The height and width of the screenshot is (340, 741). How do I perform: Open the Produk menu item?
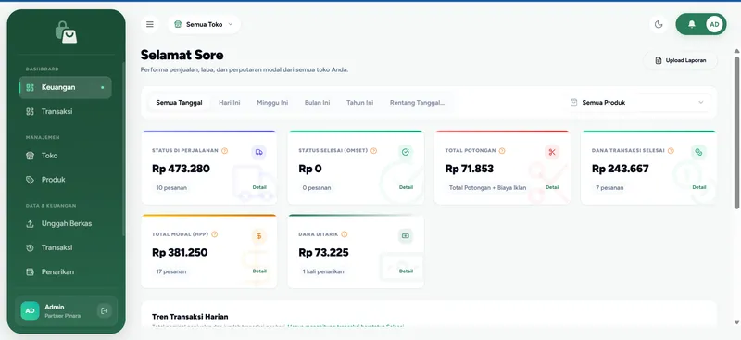[65, 180]
